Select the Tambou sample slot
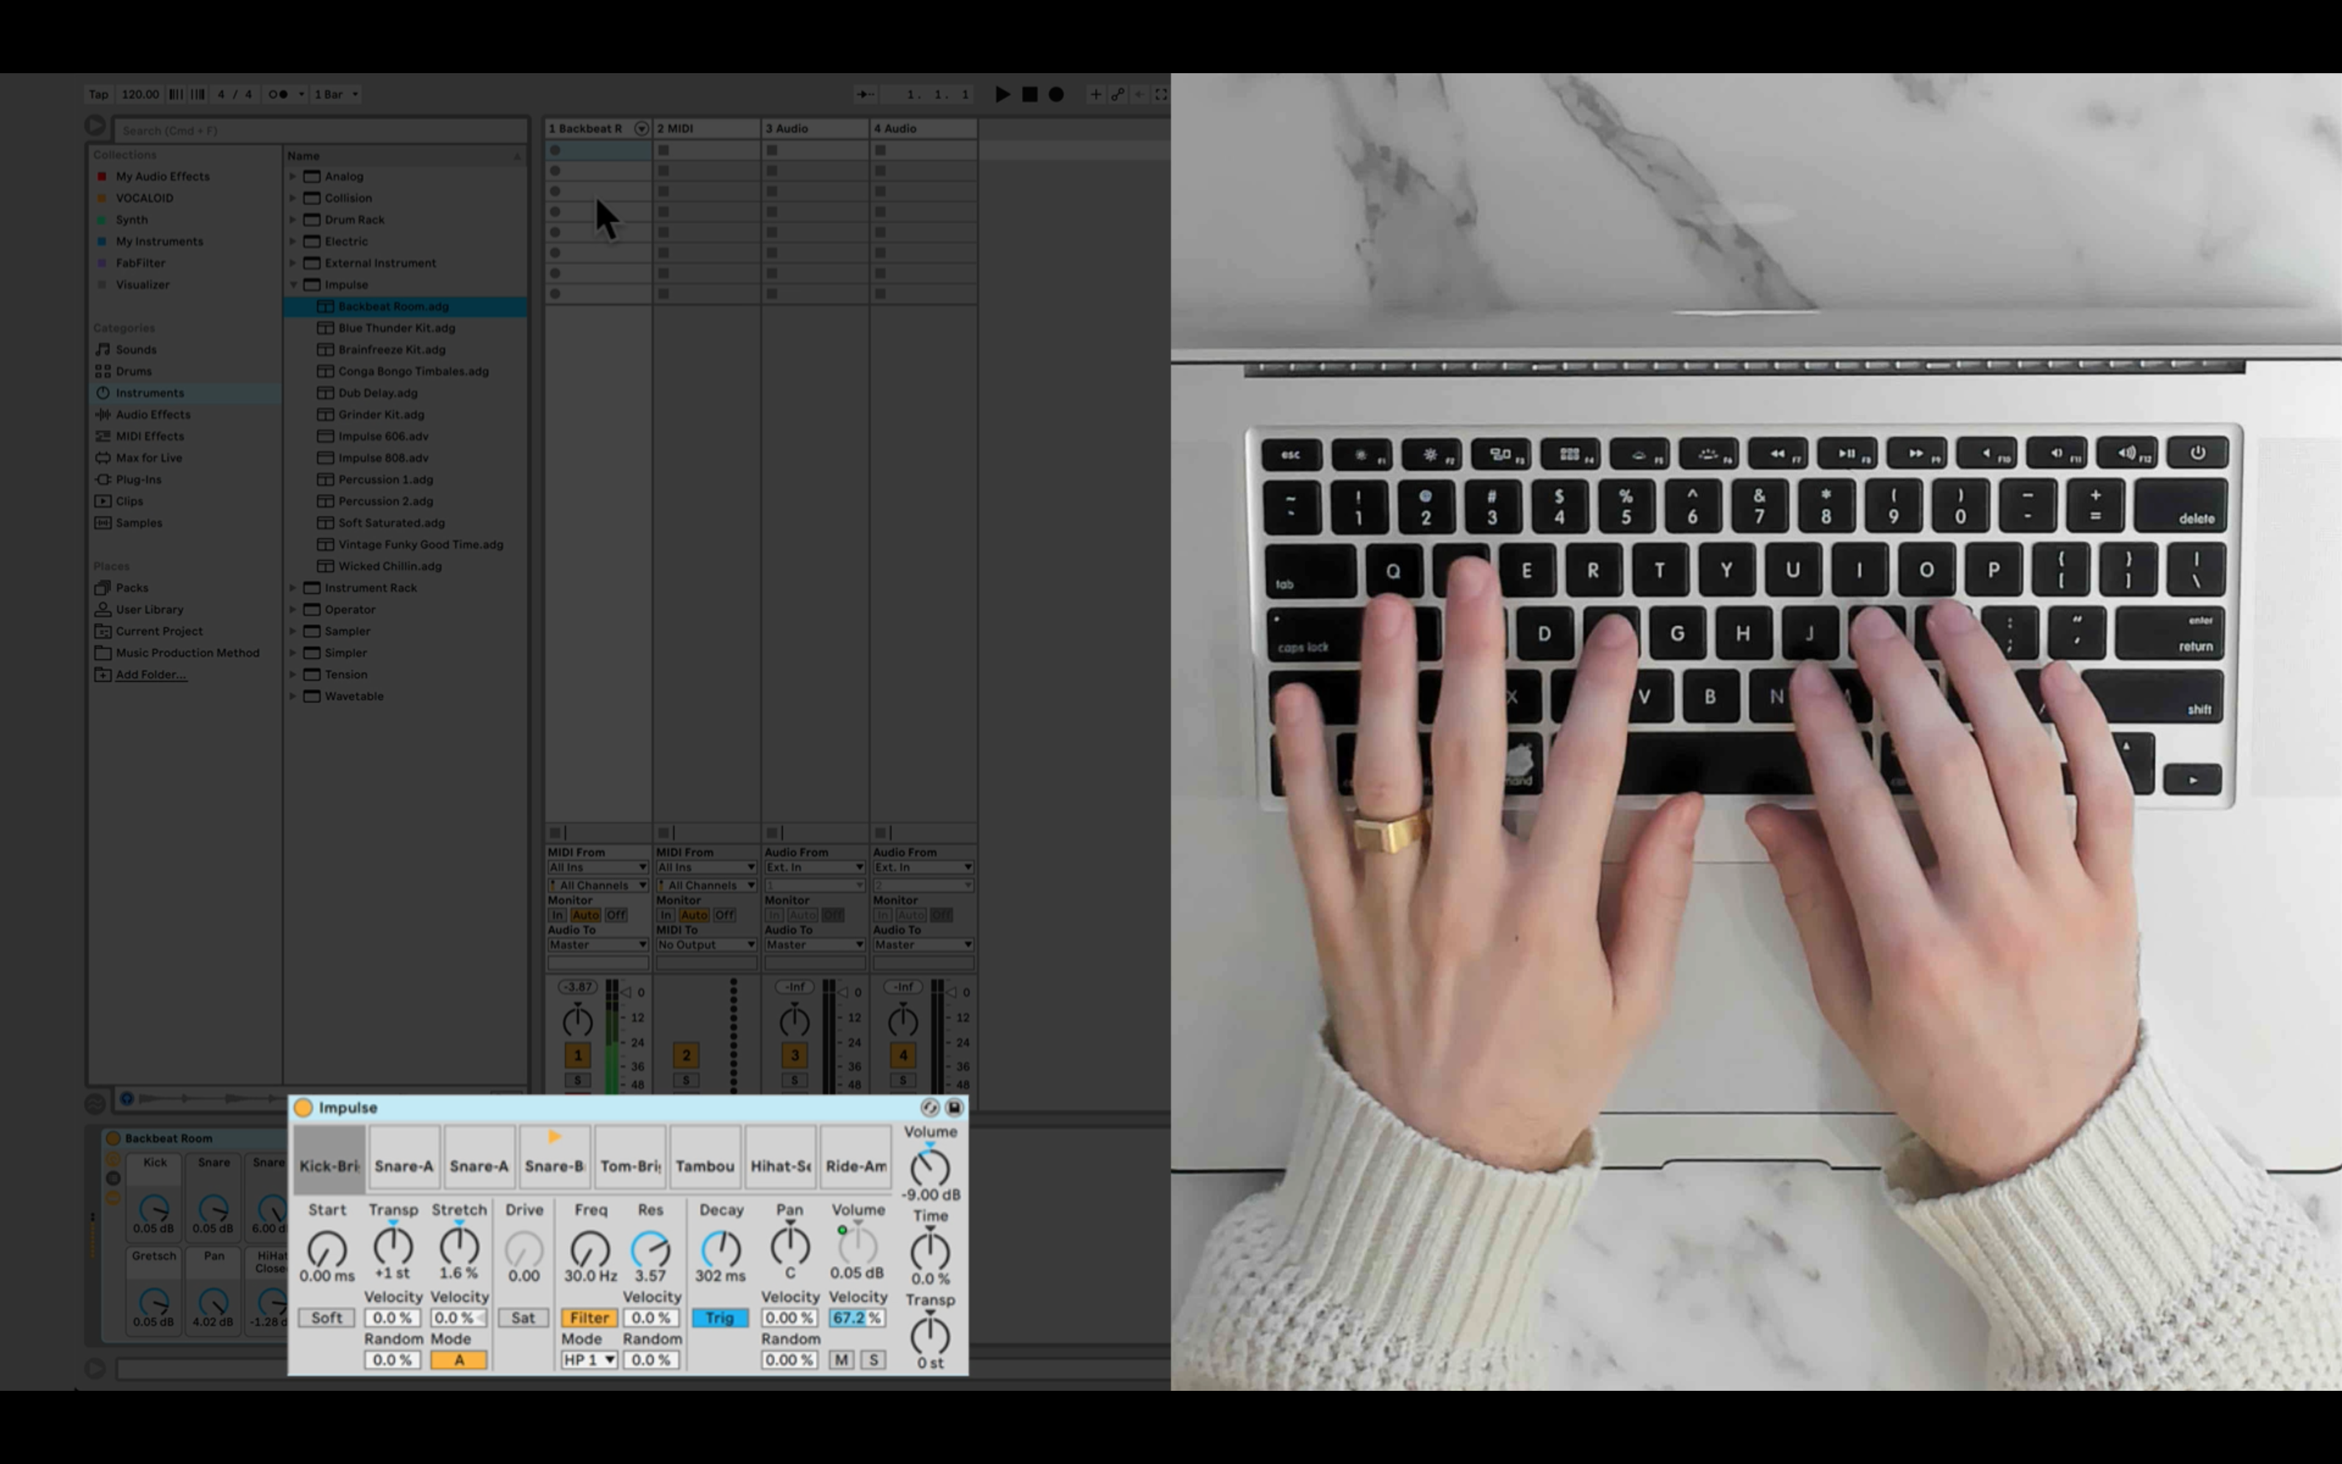Image resolution: width=2342 pixels, height=1464 pixels. [x=704, y=1166]
